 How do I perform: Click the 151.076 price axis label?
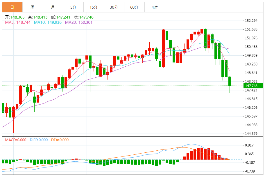(x=251, y=38)
